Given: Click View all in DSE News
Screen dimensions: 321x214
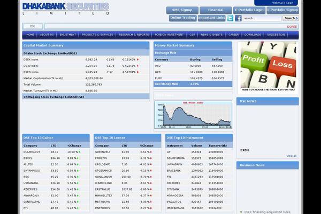Looking at the screenshot, I should 292,156.
